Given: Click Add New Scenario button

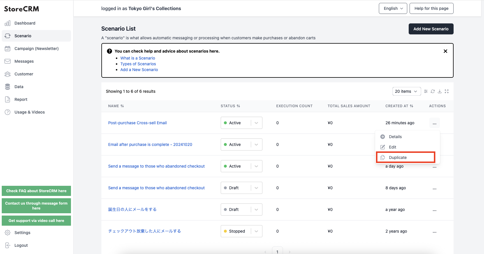Looking at the screenshot, I should [x=431, y=29].
